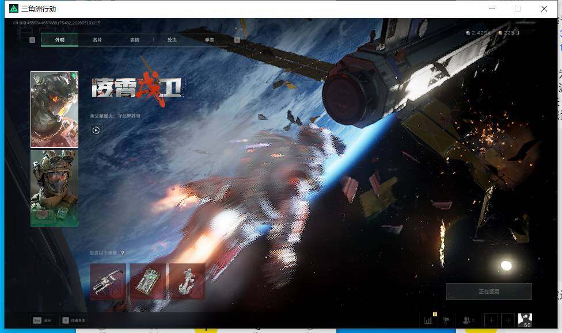The height and width of the screenshot is (333, 562).
Task: View the rifle weapon skin item
Action: point(108,281)
